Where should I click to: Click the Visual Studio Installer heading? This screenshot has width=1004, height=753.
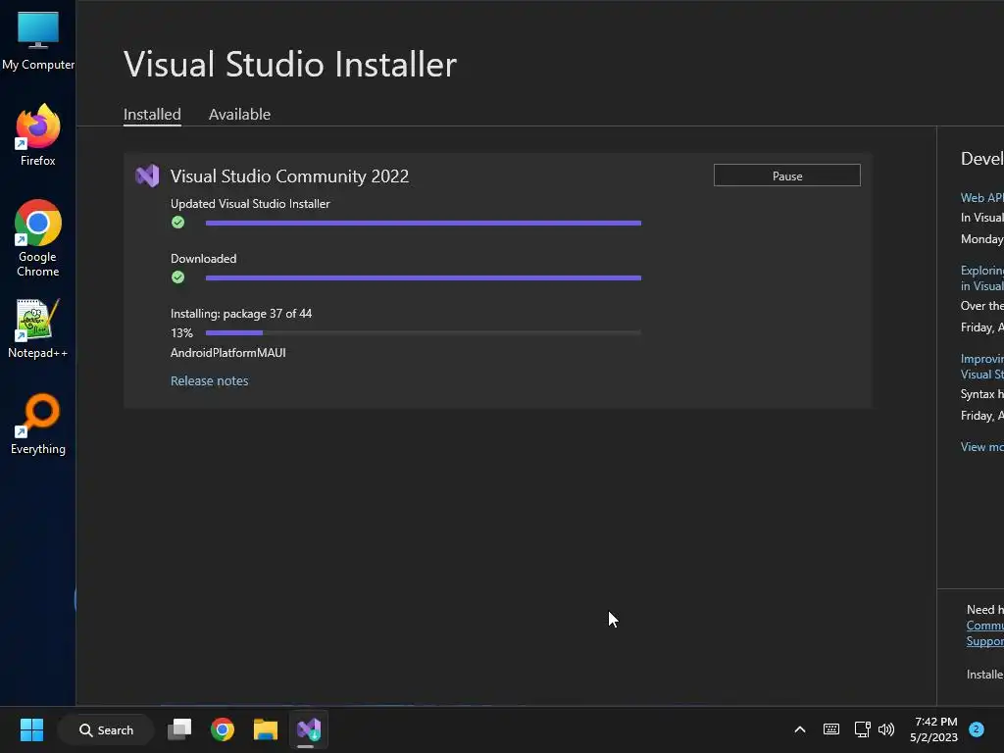tap(290, 64)
